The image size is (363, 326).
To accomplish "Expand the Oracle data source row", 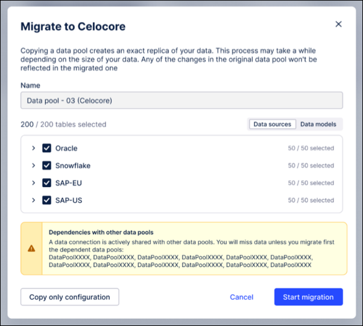I will (34, 148).
